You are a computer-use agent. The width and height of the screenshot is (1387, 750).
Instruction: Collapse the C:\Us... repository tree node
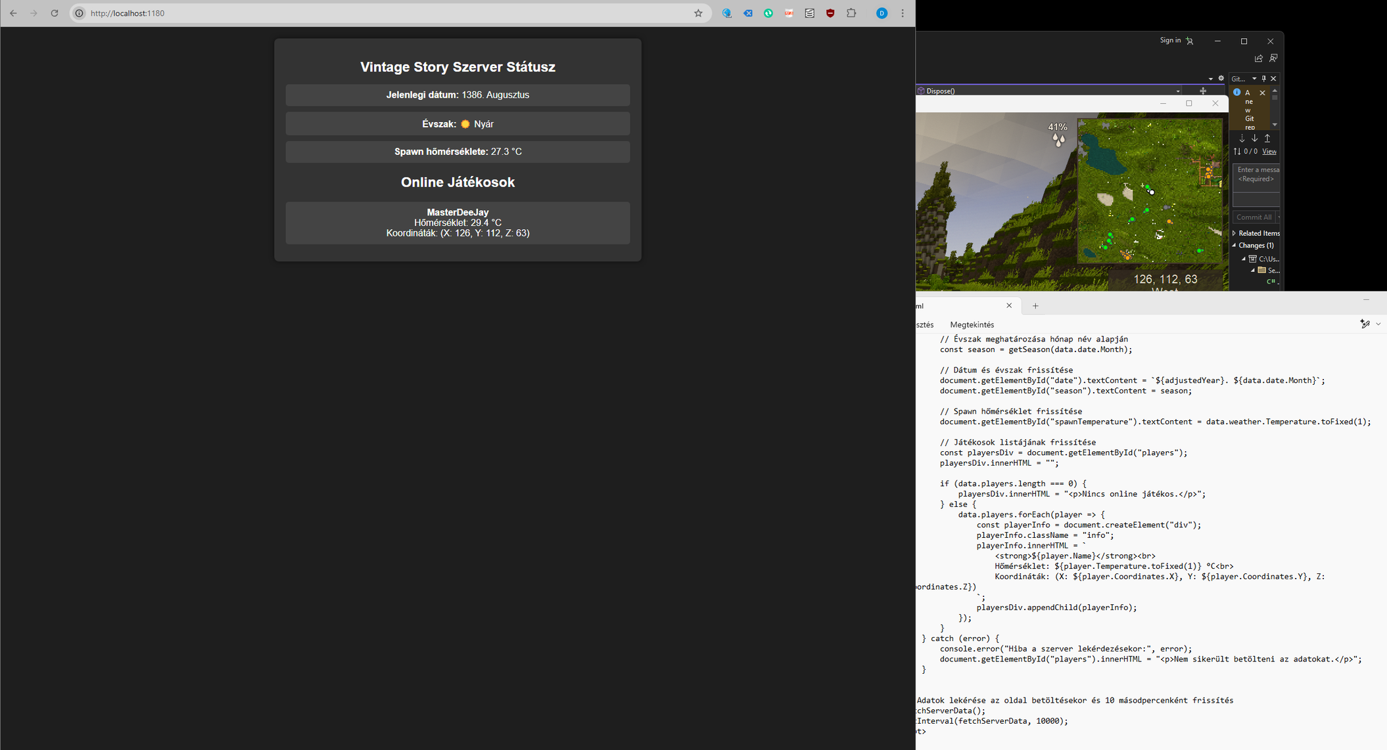1244,259
